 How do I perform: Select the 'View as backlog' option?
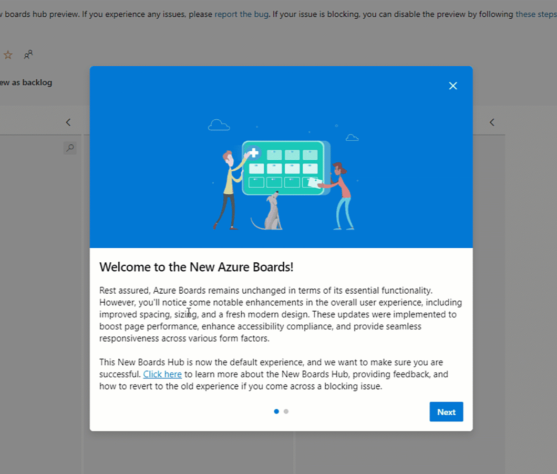26,83
